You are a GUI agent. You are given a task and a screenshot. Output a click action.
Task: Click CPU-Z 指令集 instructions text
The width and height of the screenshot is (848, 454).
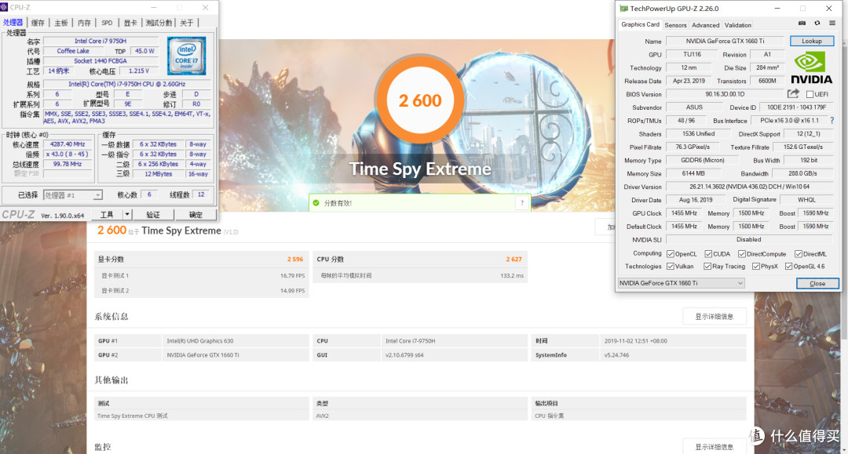pos(127,117)
